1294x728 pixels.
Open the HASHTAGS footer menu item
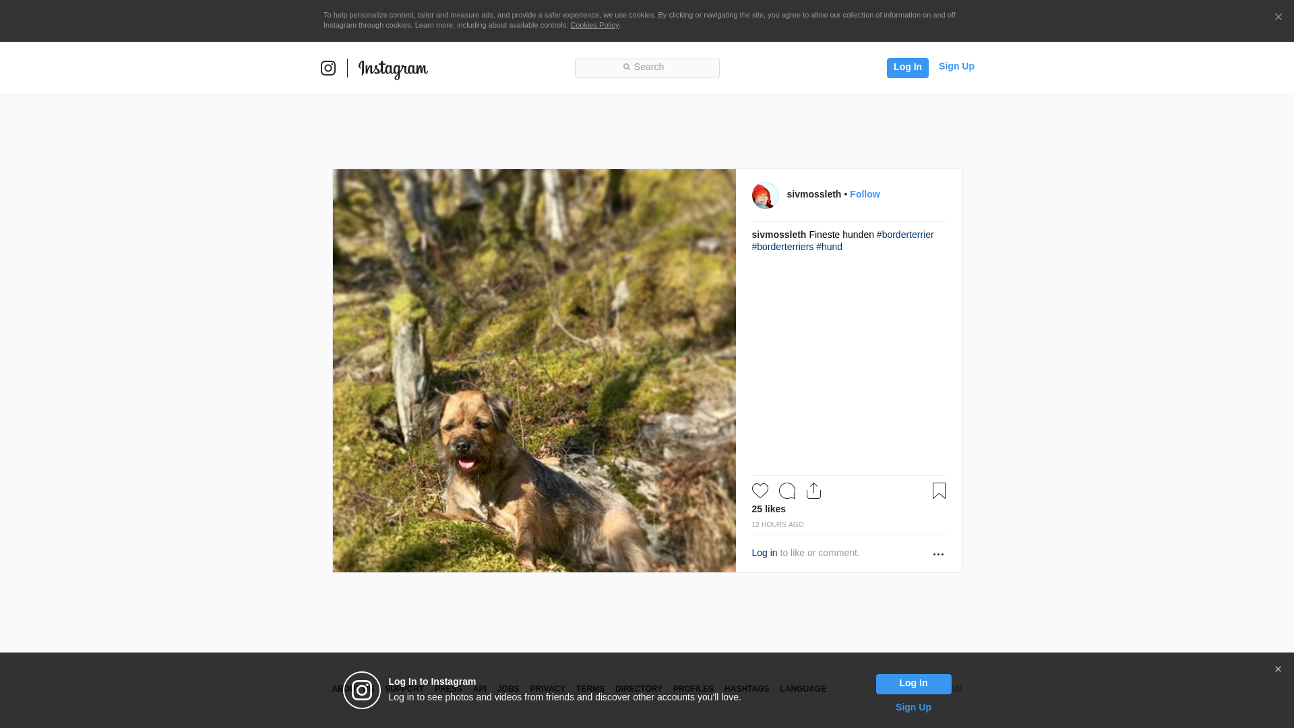click(746, 689)
